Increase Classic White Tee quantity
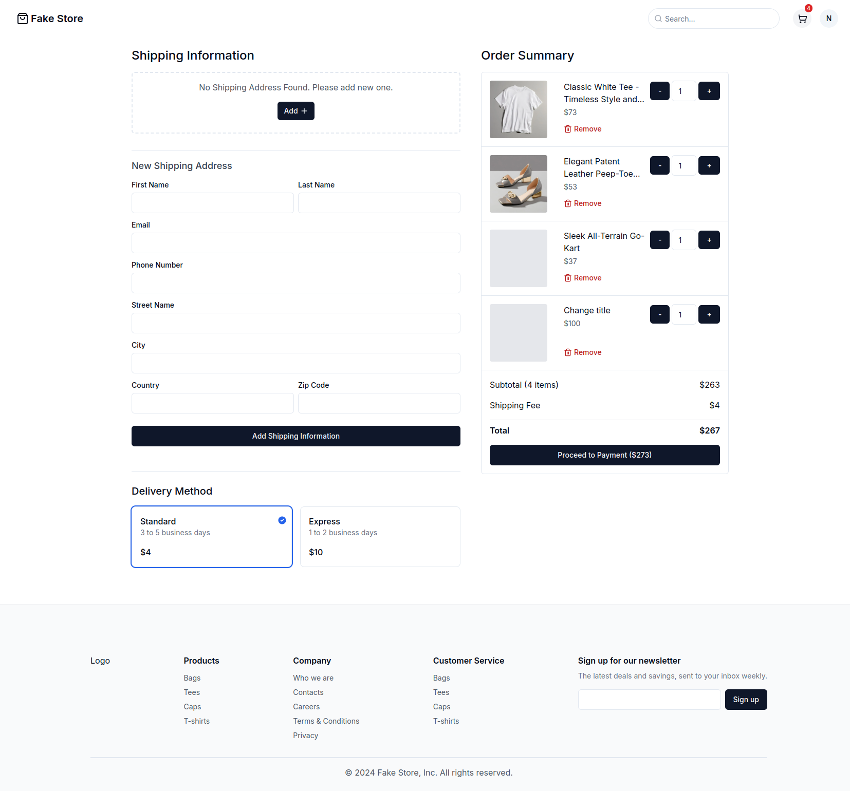850x791 pixels. coord(709,91)
